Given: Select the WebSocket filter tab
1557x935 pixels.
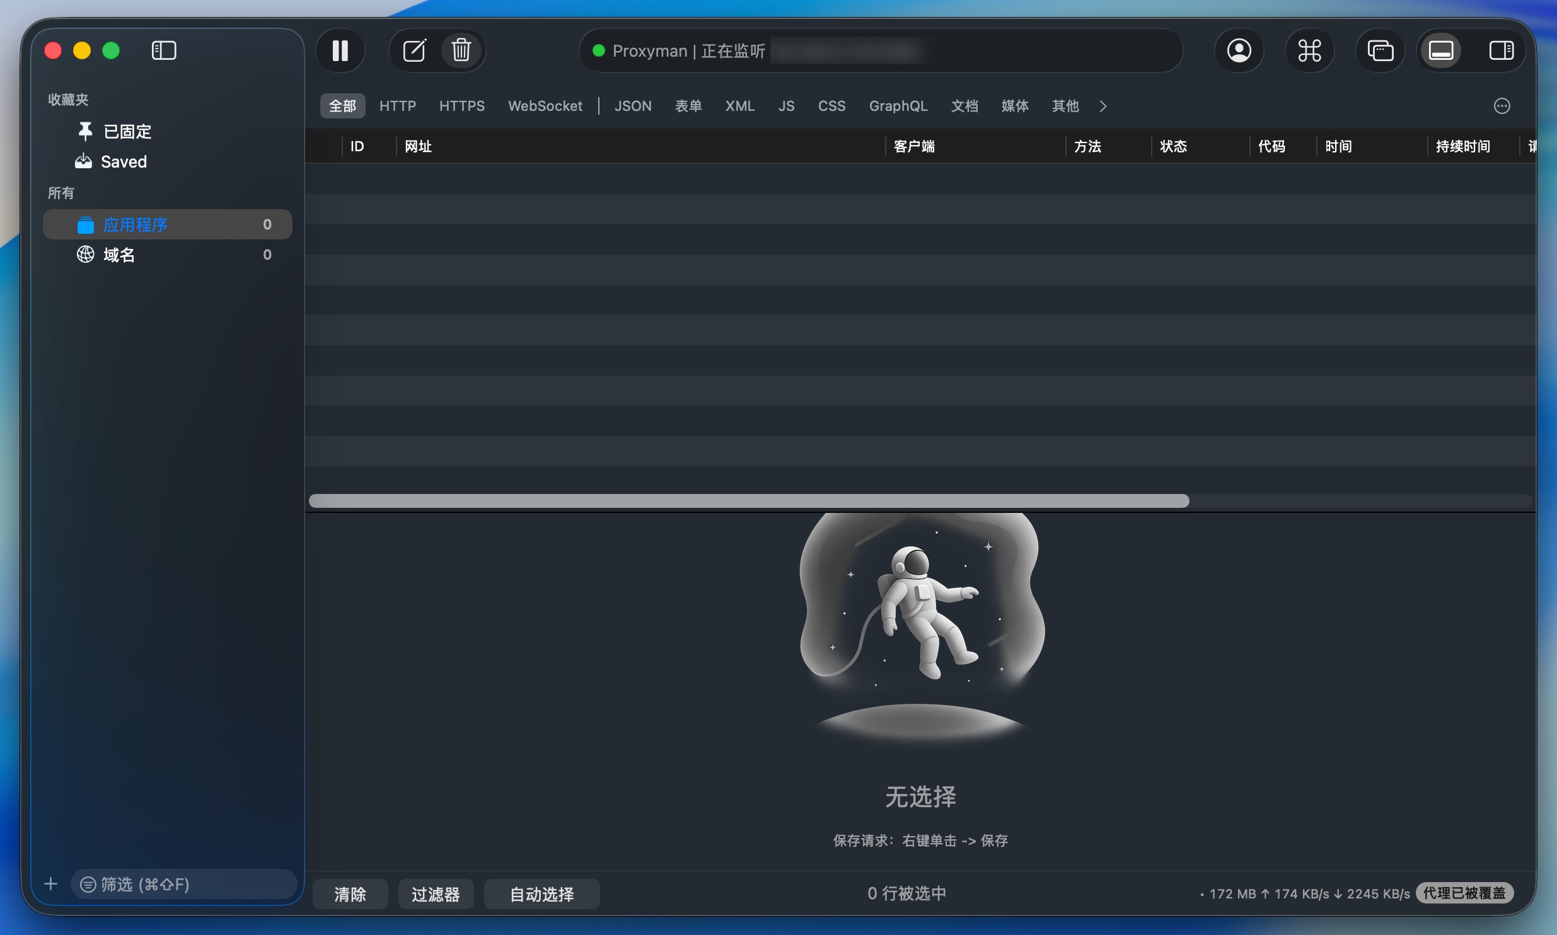Looking at the screenshot, I should click(545, 106).
